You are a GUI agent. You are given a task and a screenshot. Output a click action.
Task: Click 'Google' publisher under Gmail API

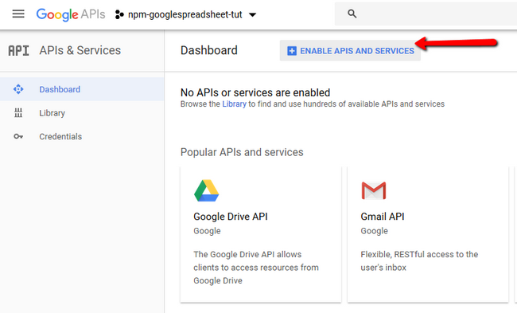[375, 231]
